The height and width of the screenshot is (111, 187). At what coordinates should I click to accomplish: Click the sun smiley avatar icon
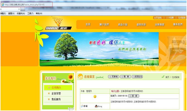click(95, 96)
